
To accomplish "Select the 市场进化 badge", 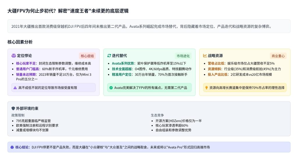I will tap(183, 56).
